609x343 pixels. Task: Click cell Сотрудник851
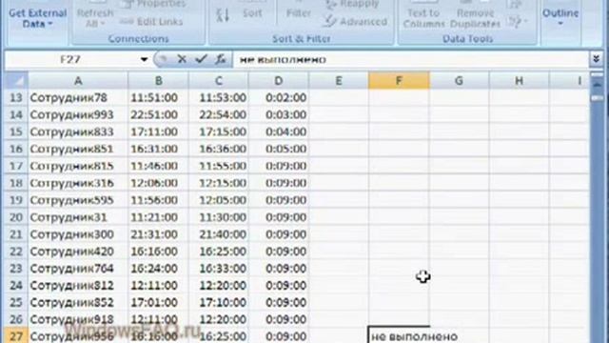coord(78,149)
